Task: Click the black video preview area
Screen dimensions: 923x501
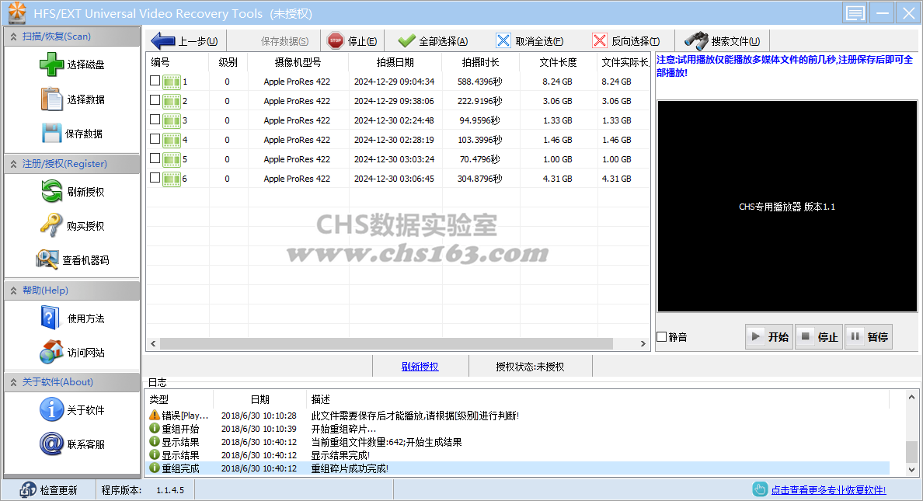Action: (787, 206)
